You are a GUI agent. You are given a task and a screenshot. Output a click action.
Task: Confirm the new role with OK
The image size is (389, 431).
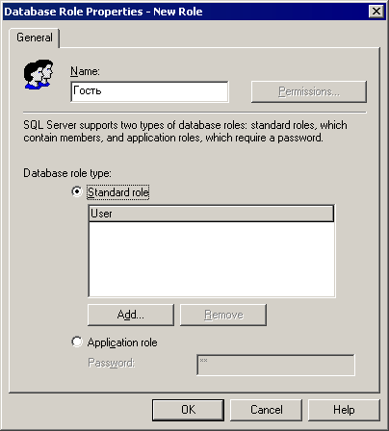tap(188, 410)
